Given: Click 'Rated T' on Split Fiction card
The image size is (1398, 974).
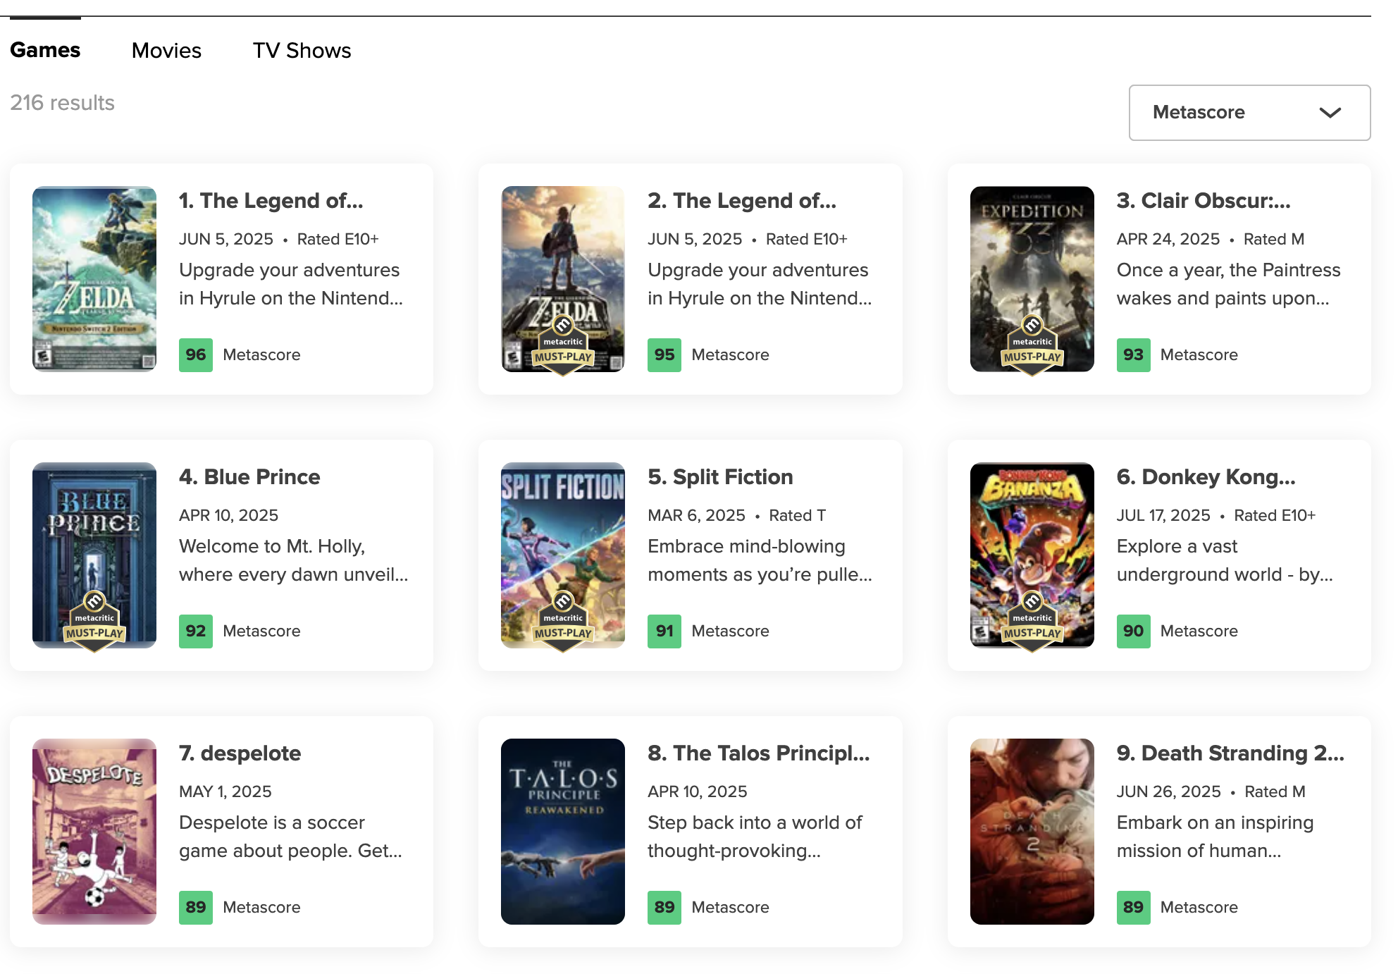Looking at the screenshot, I should [797, 515].
